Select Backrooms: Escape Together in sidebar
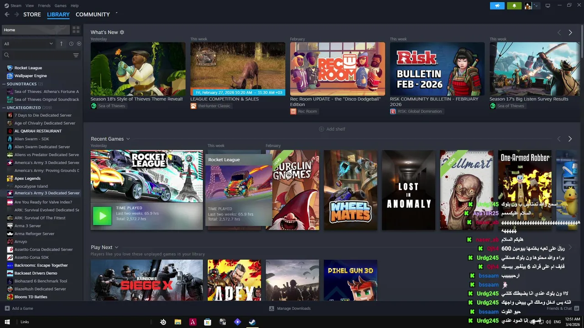 click(x=41, y=265)
